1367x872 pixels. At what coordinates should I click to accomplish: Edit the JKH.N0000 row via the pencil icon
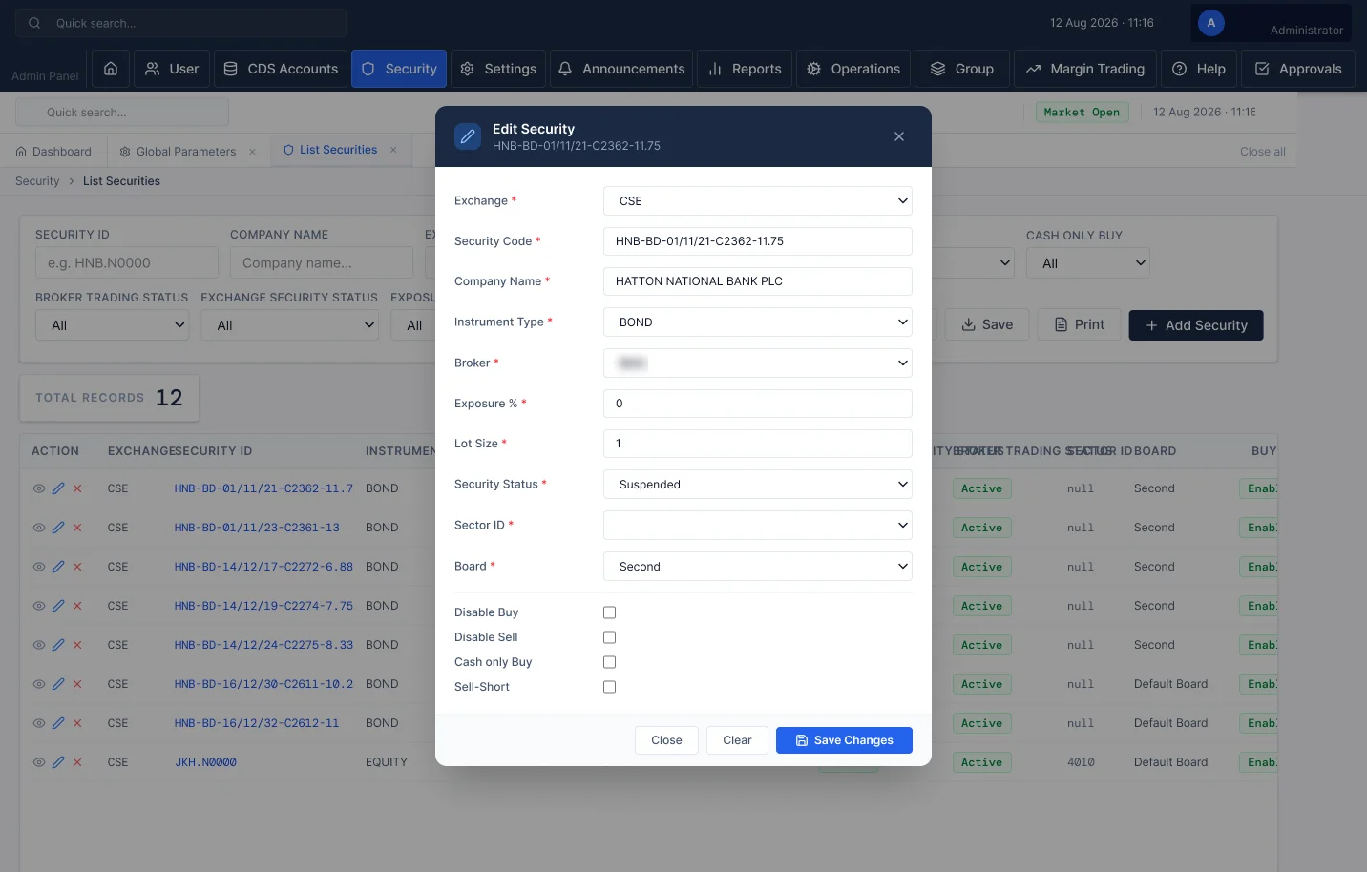point(58,762)
